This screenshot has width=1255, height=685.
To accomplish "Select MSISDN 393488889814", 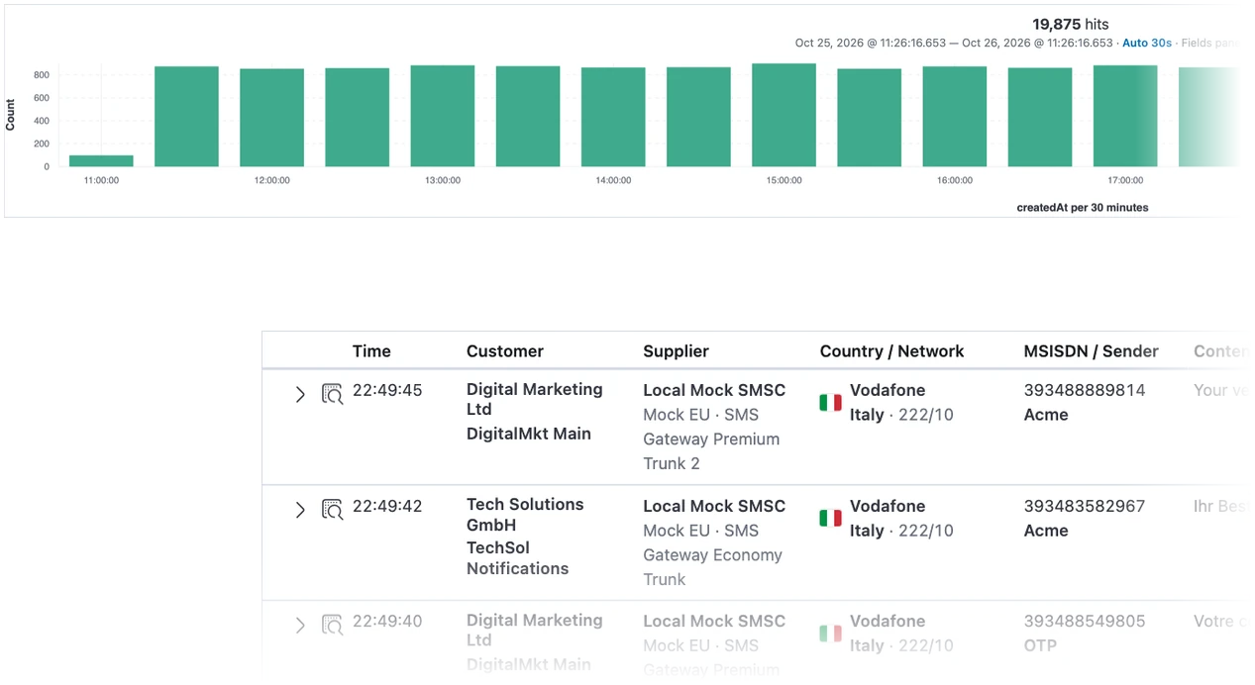I will pos(1085,390).
